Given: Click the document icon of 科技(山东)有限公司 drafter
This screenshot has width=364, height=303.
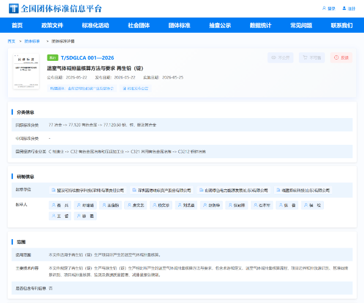Looking at the screenshot, I should (278, 190).
